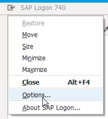Click the SAP Logon 740 title text
Viewport: 108px width, 119px height.
43,8
